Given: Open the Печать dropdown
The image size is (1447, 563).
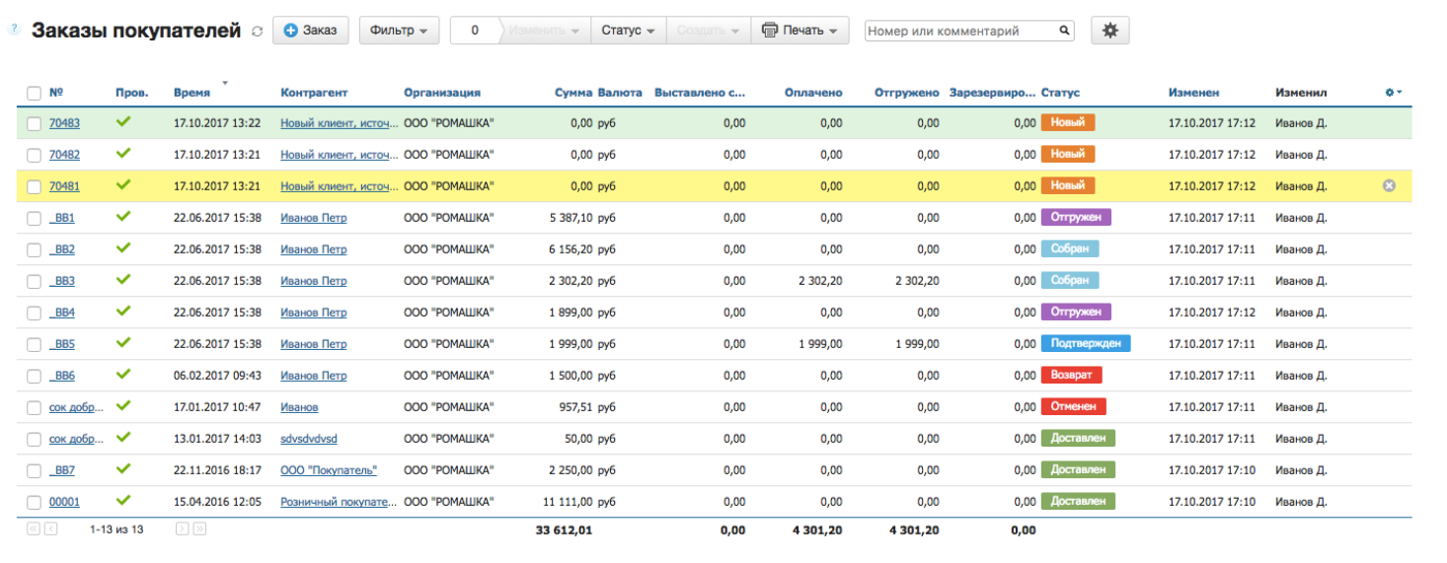Looking at the screenshot, I should click(800, 31).
